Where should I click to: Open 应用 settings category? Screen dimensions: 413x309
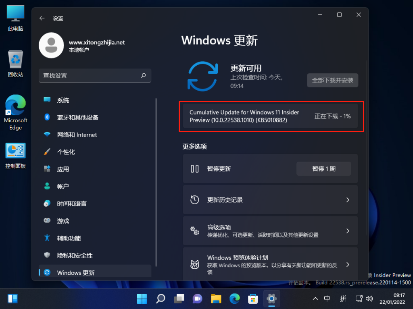click(95, 169)
